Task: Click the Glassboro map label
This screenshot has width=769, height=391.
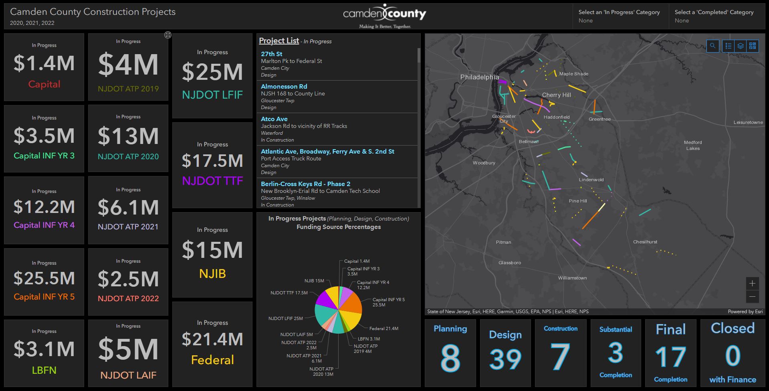Action: pos(510,263)
